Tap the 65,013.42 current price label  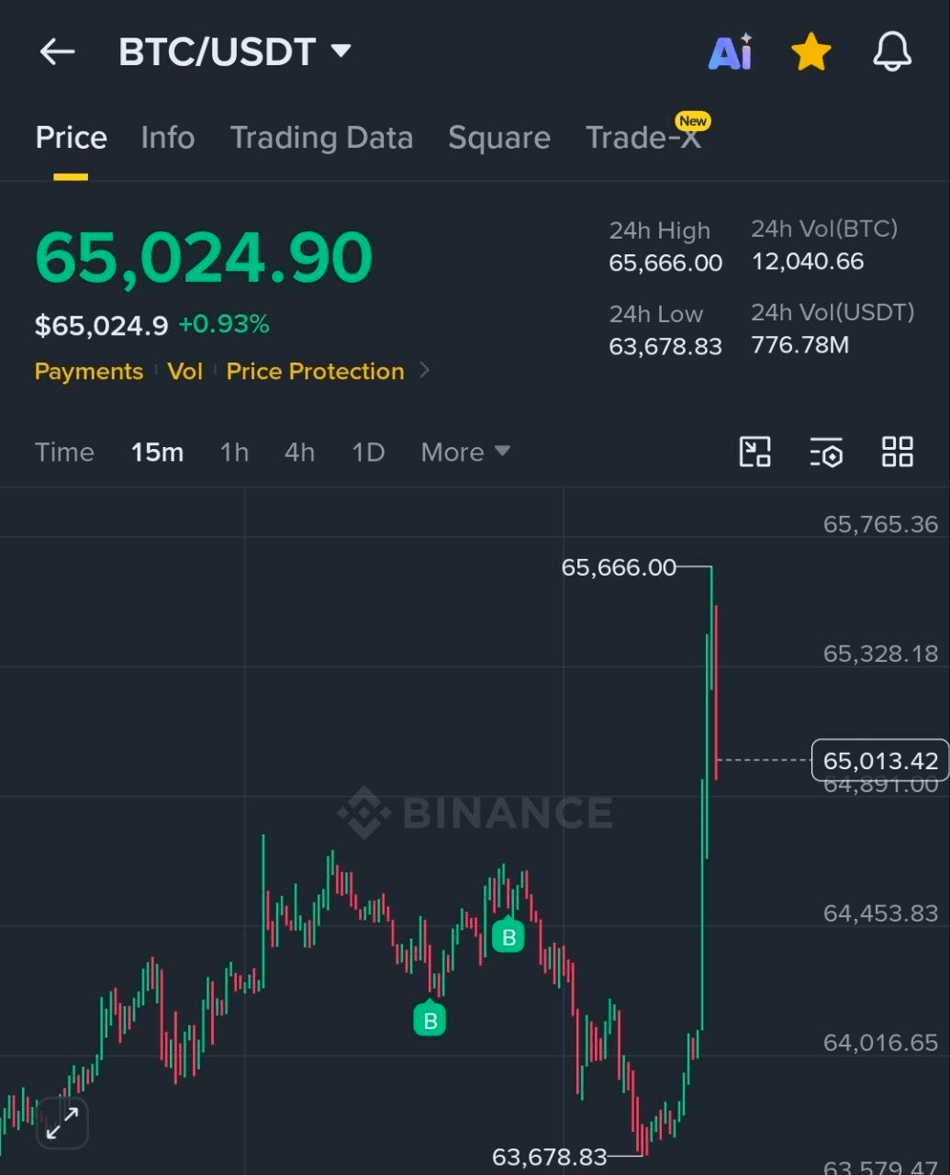coord(879,761)
